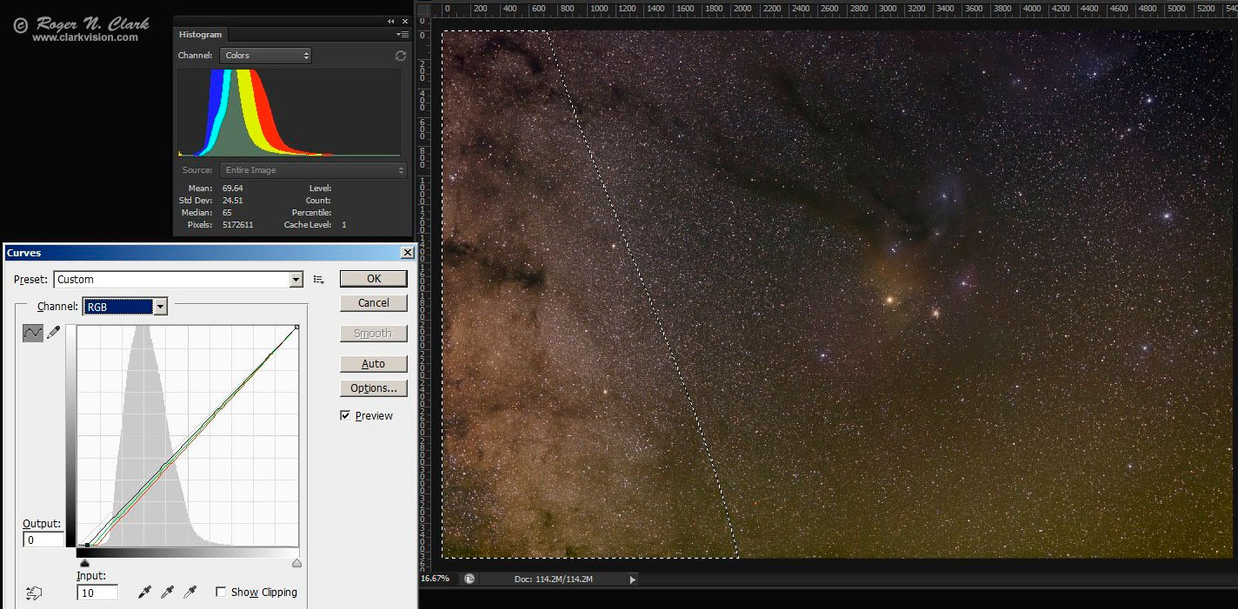Viewport: 1238px width, 609px height.
Task: Open the Curves preset options icon
Action: click(319, 280)
